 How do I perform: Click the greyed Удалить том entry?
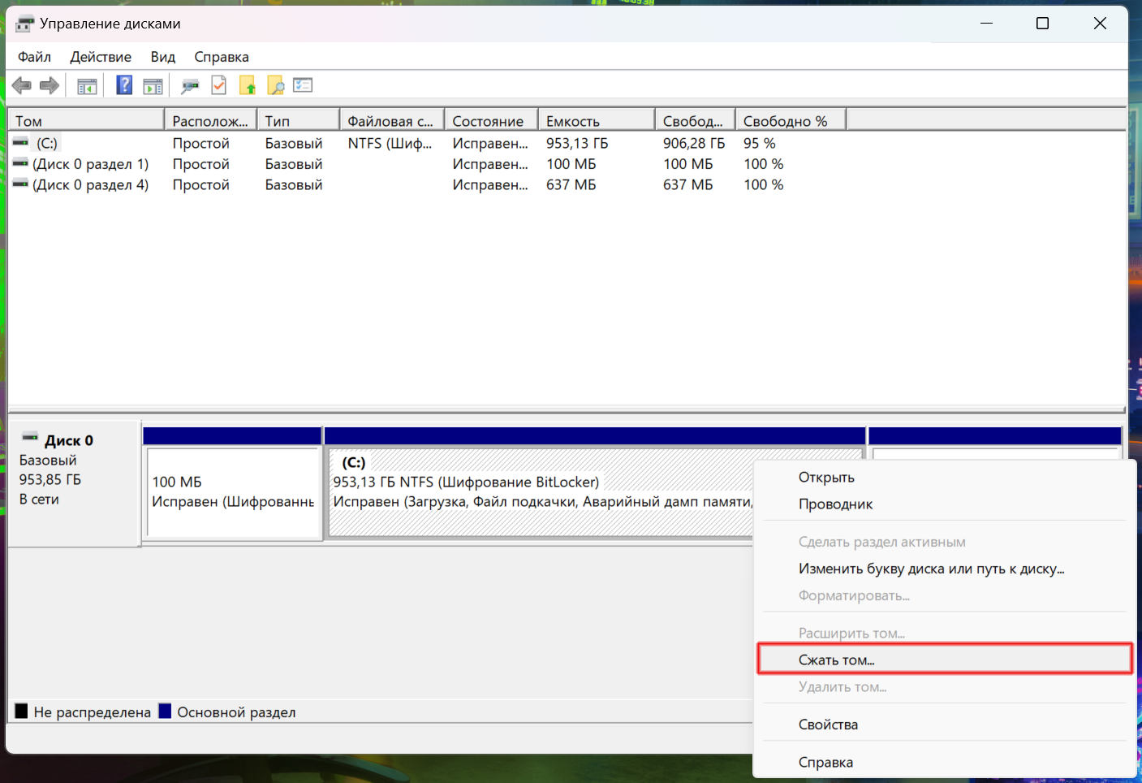pos(945,687)
